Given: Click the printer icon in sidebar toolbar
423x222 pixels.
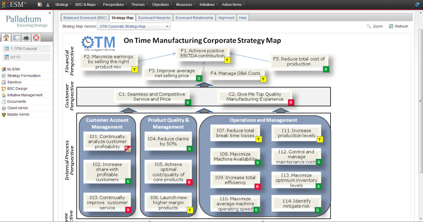Looking at the screenshot, I should coord(26,38).
